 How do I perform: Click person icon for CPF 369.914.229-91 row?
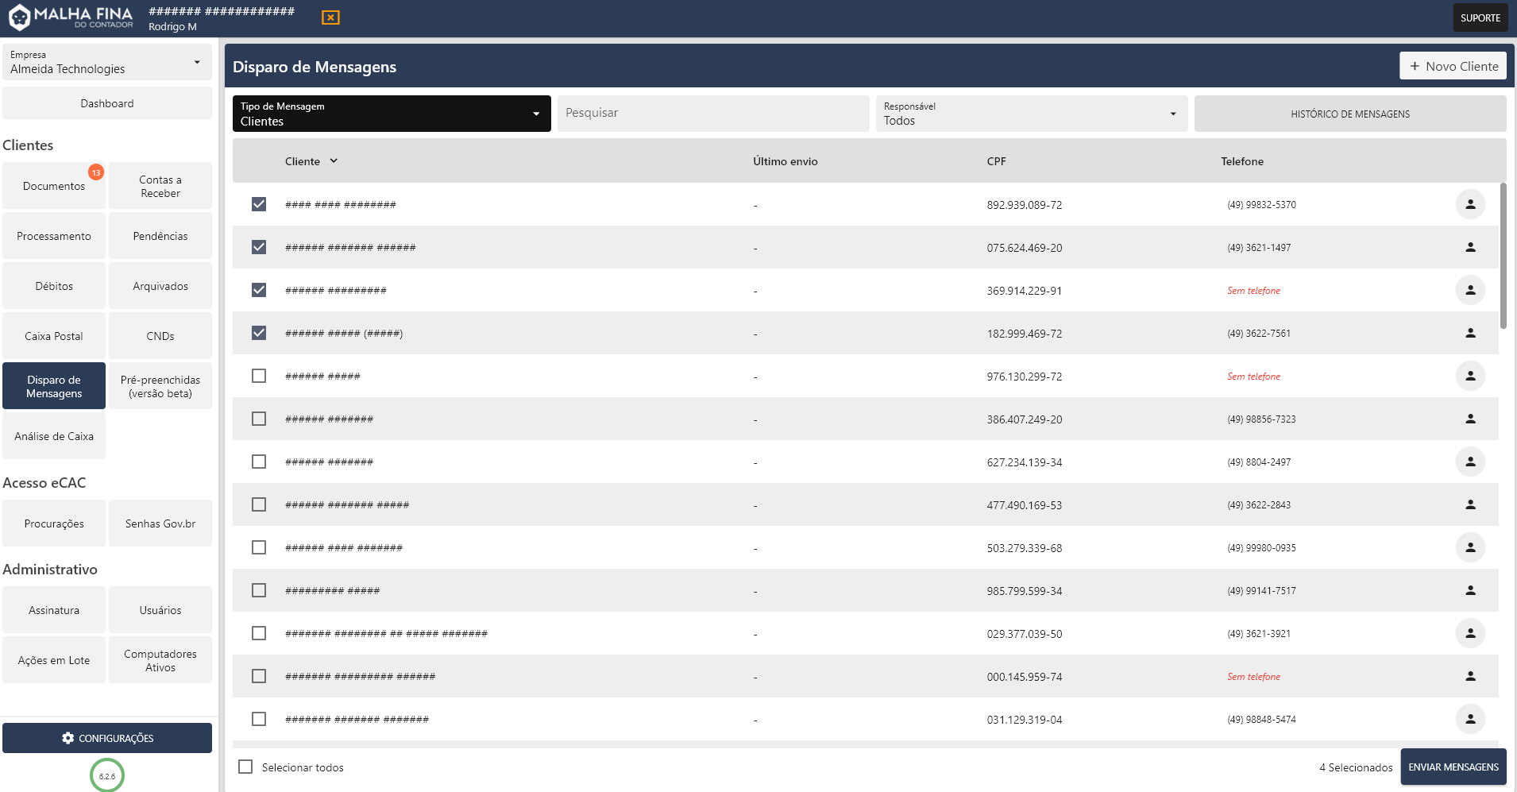tap(1469, 290)
